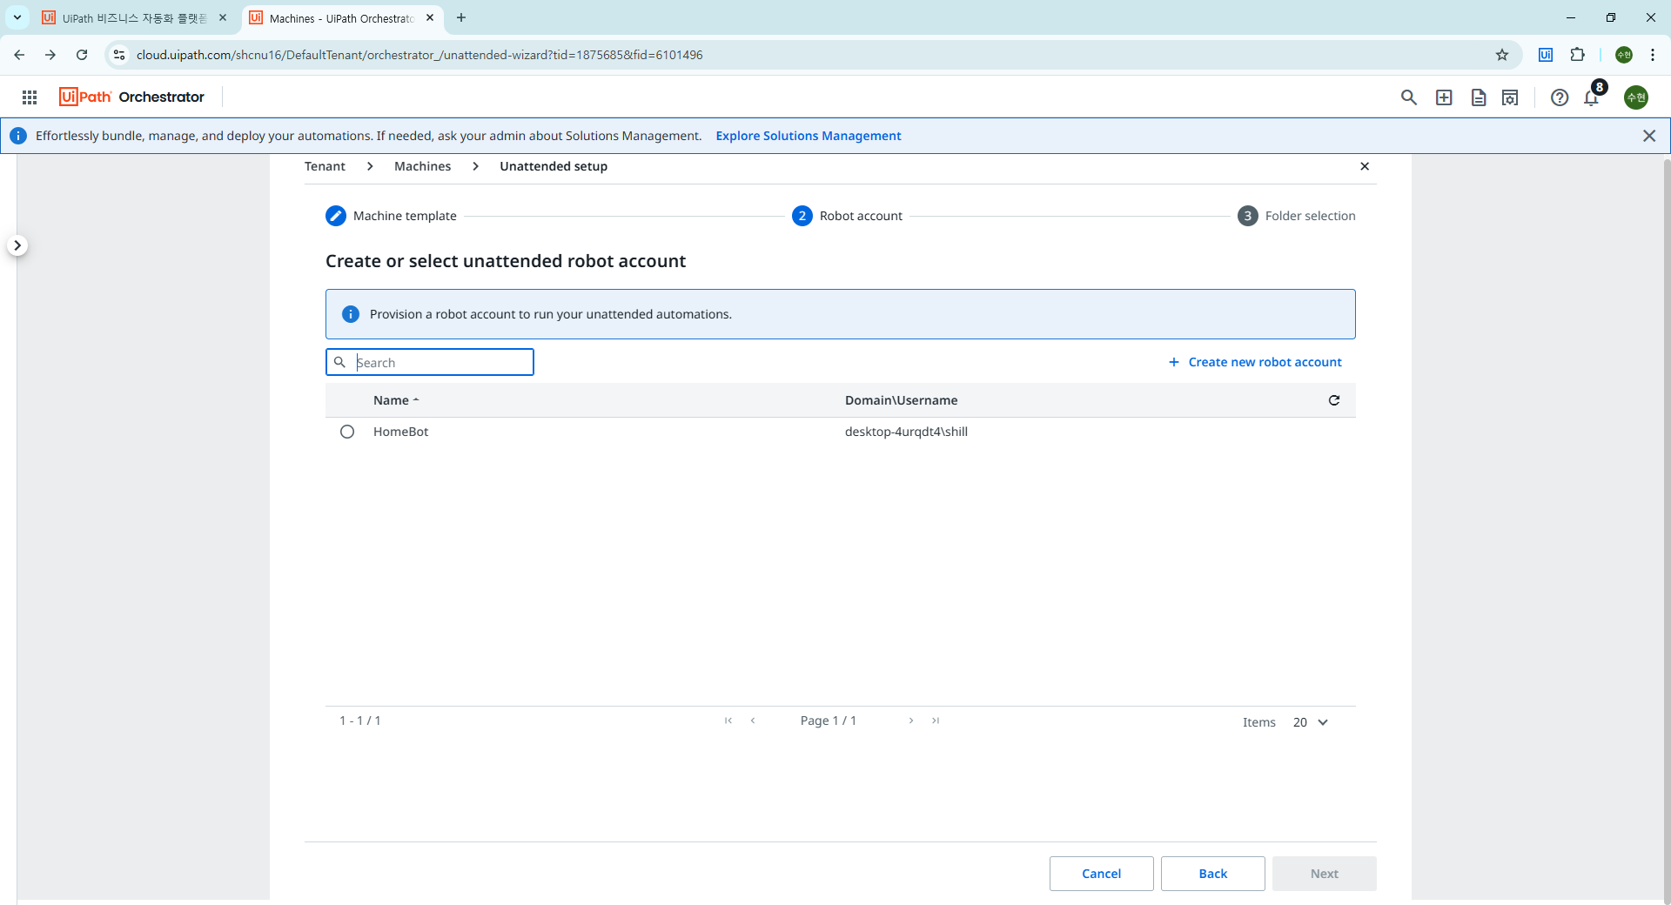The height and width of the screenshot is (905, 1671).
Task: Open the notifications bell
Action: (x=1592, y=97)
